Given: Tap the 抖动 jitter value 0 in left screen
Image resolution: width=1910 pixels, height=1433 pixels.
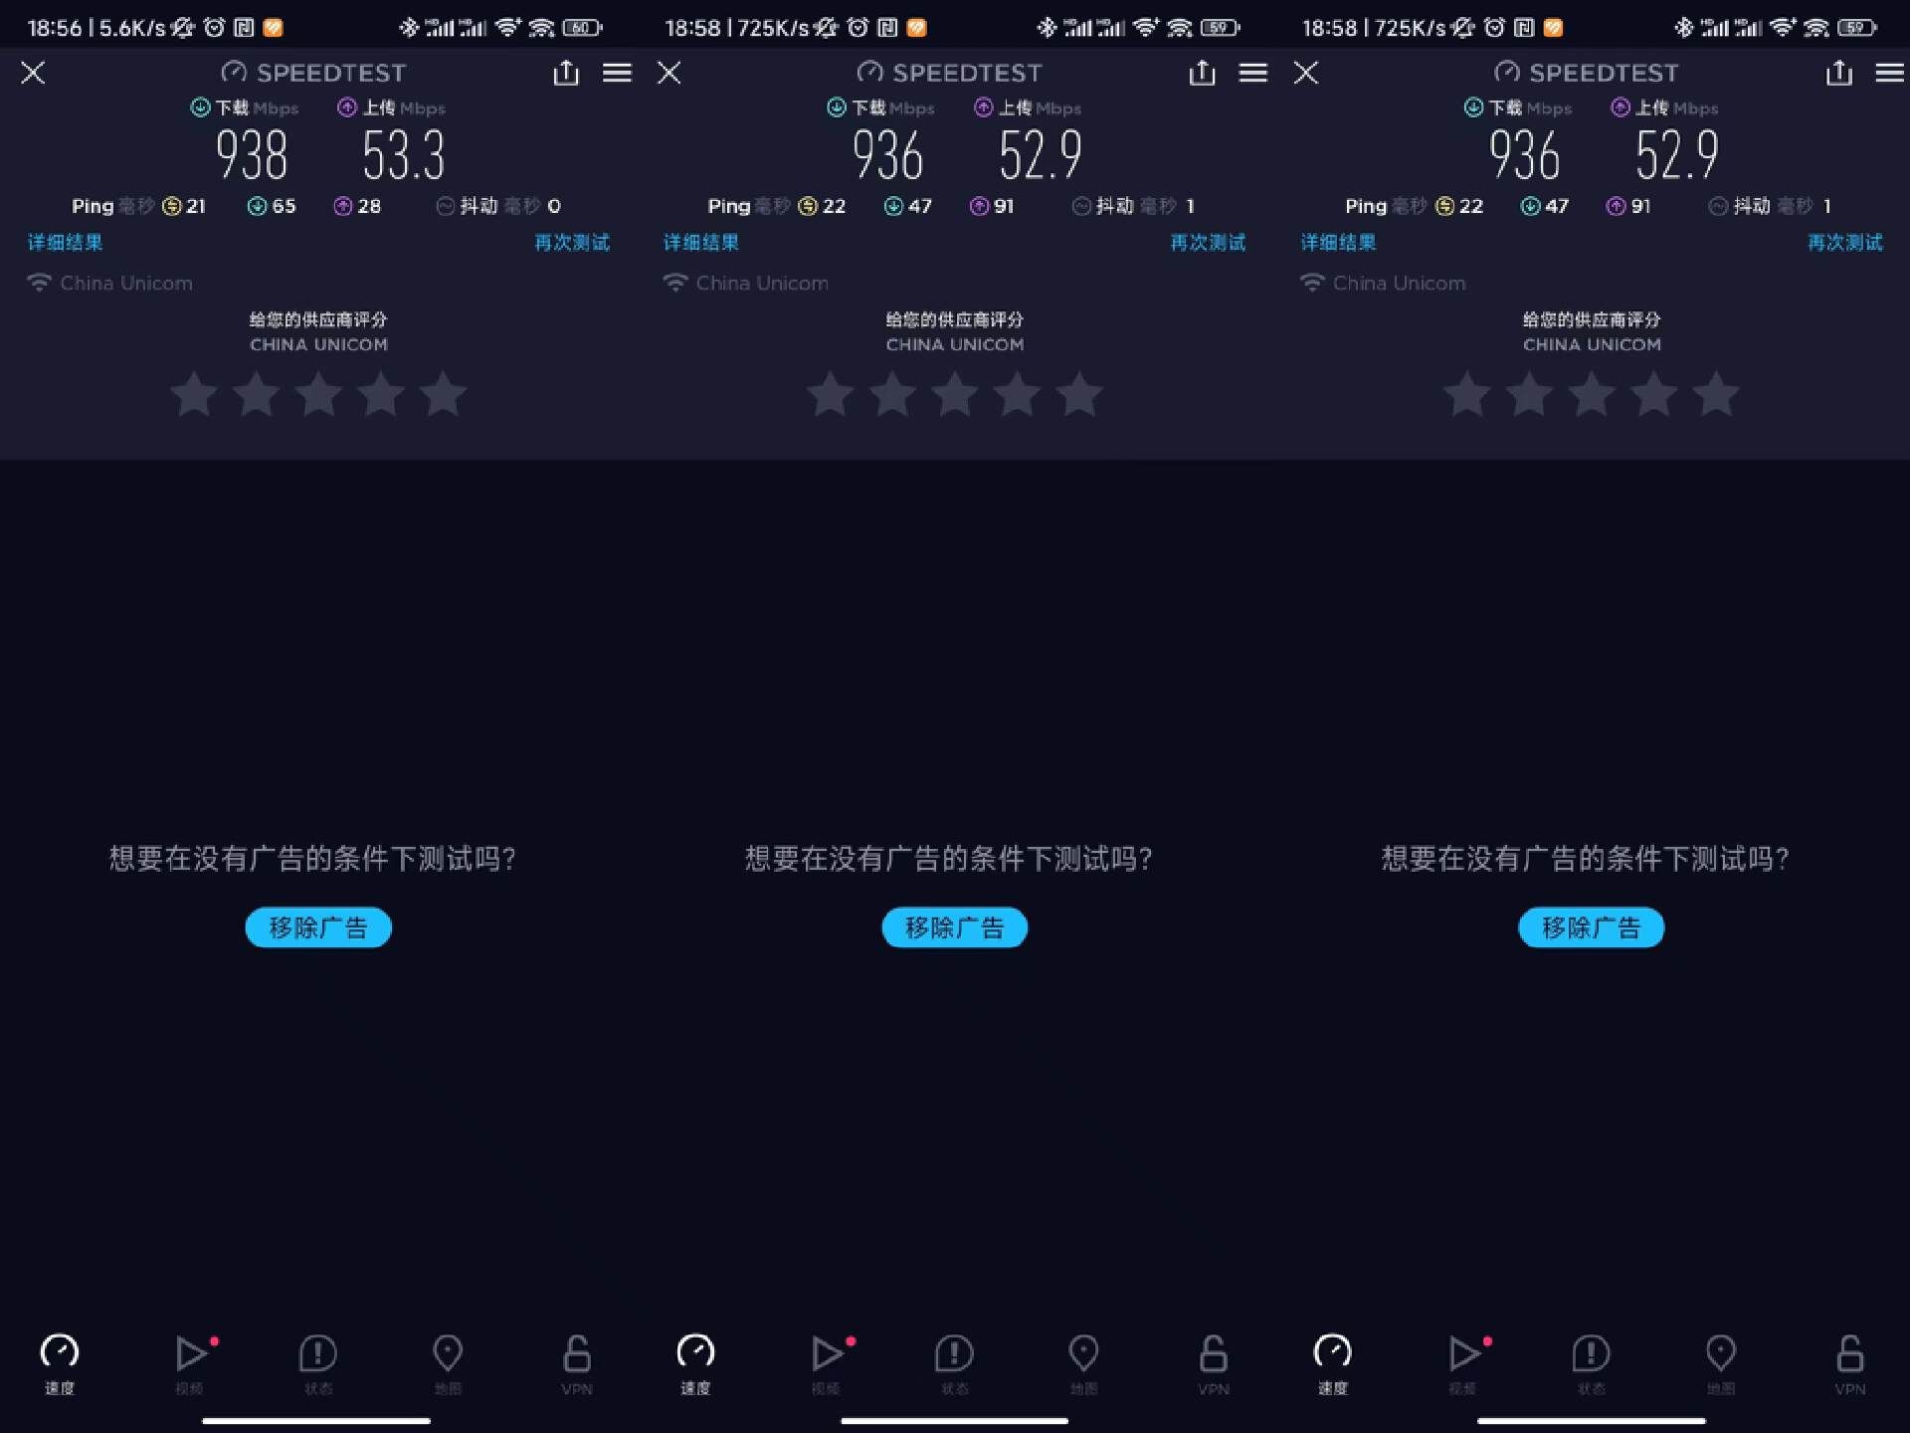Looking at the screenshot, I should (x=554, y=206).
